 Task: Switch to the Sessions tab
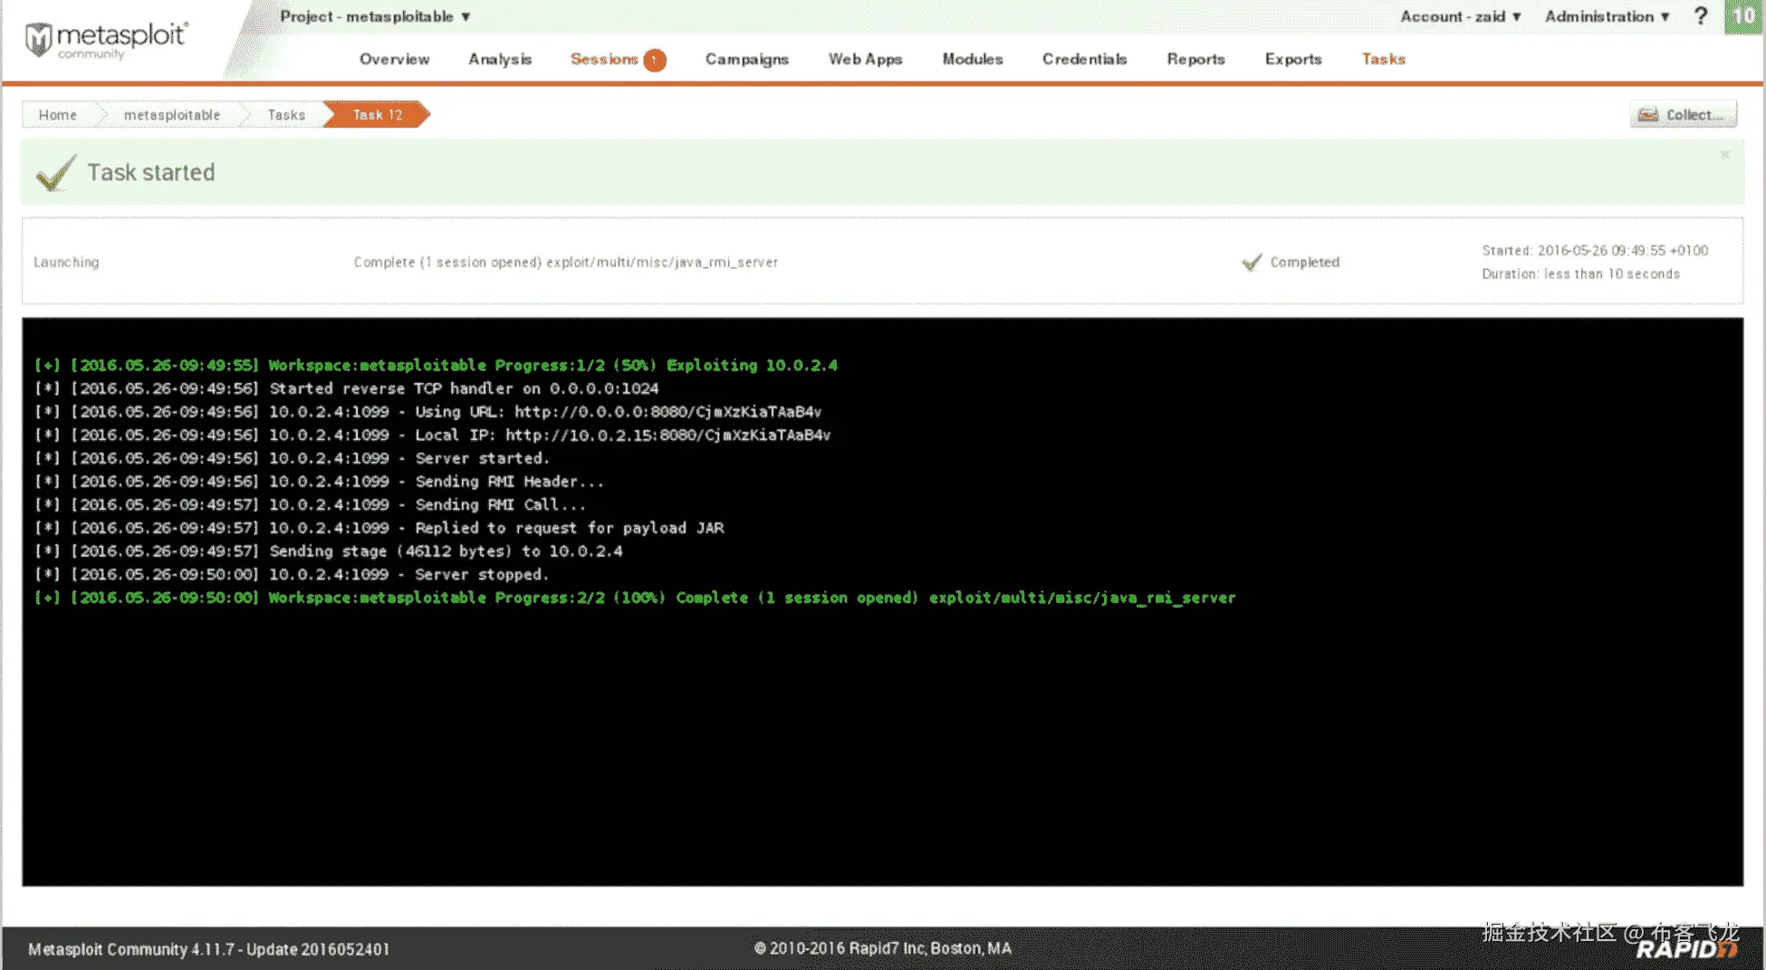[604, 59]
